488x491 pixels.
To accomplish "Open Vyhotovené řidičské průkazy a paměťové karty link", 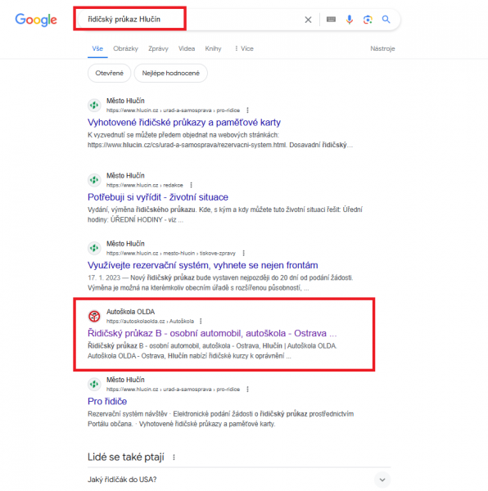I will (x=184, y=122).
